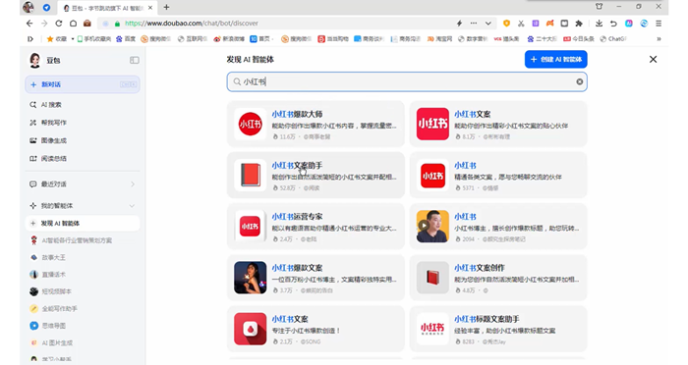Go back in browser history

(x=29, y=24)
